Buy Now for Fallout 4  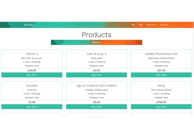pyautogui.click(x=32, y=75)
